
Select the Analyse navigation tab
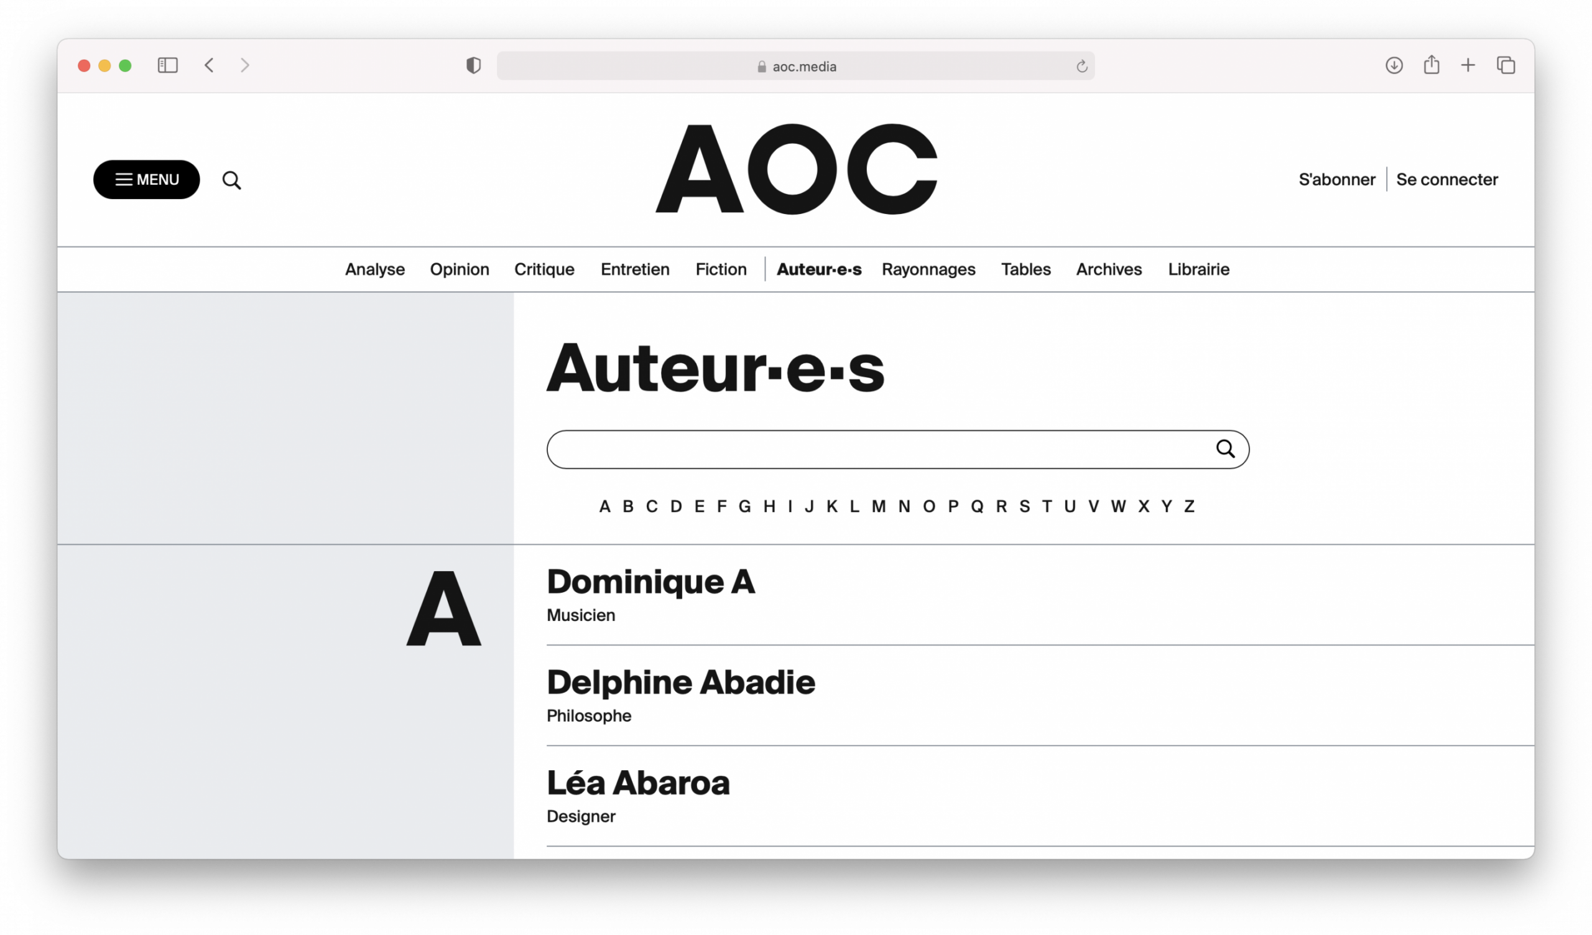pos(374,269)
